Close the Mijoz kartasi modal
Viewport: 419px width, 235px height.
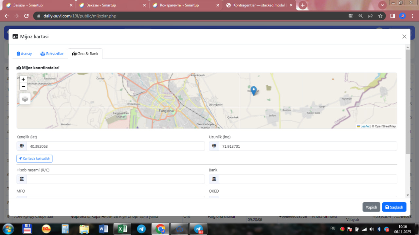tap(404, 37)
